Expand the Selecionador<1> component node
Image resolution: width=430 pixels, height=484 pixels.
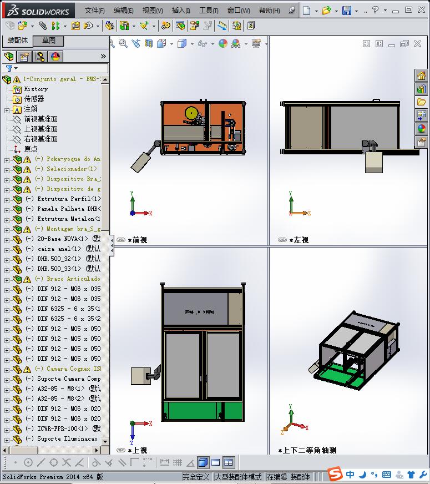coord(7,170)
